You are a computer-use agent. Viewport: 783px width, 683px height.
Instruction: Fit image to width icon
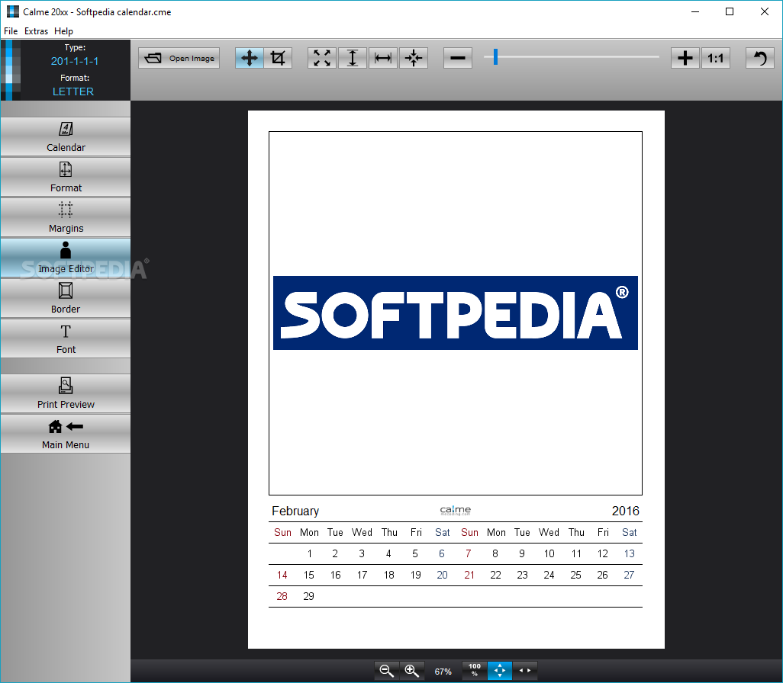(x=383, y=58)
